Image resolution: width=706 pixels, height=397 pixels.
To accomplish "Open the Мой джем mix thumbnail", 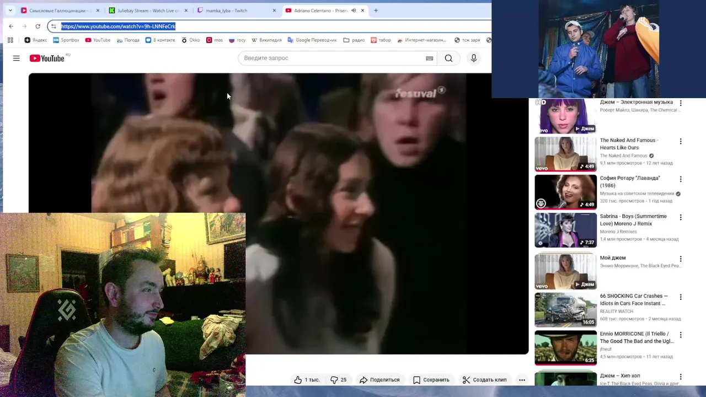I will pyautogui.click(x=565, y=271).
